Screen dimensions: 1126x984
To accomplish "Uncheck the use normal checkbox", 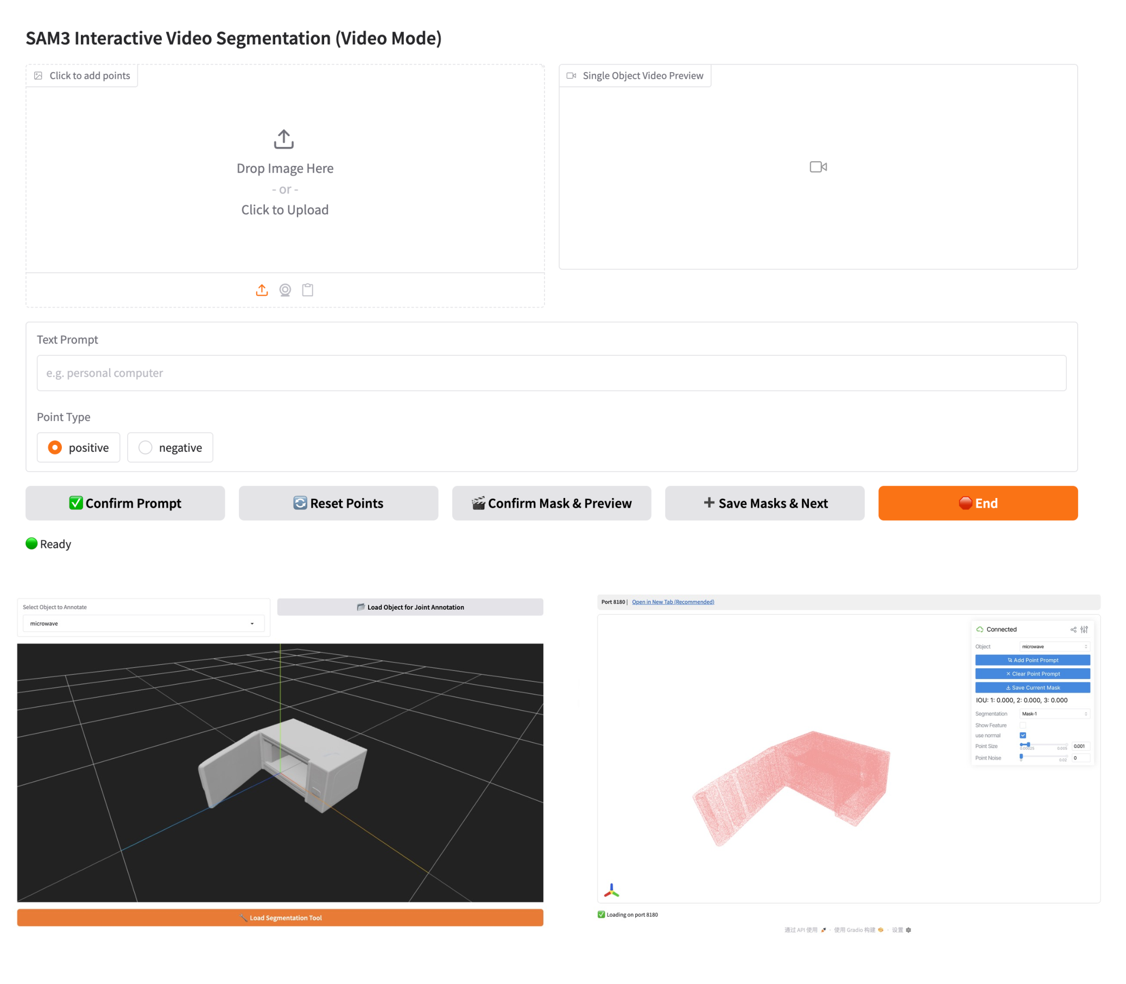I will [x=1023, y=735].
